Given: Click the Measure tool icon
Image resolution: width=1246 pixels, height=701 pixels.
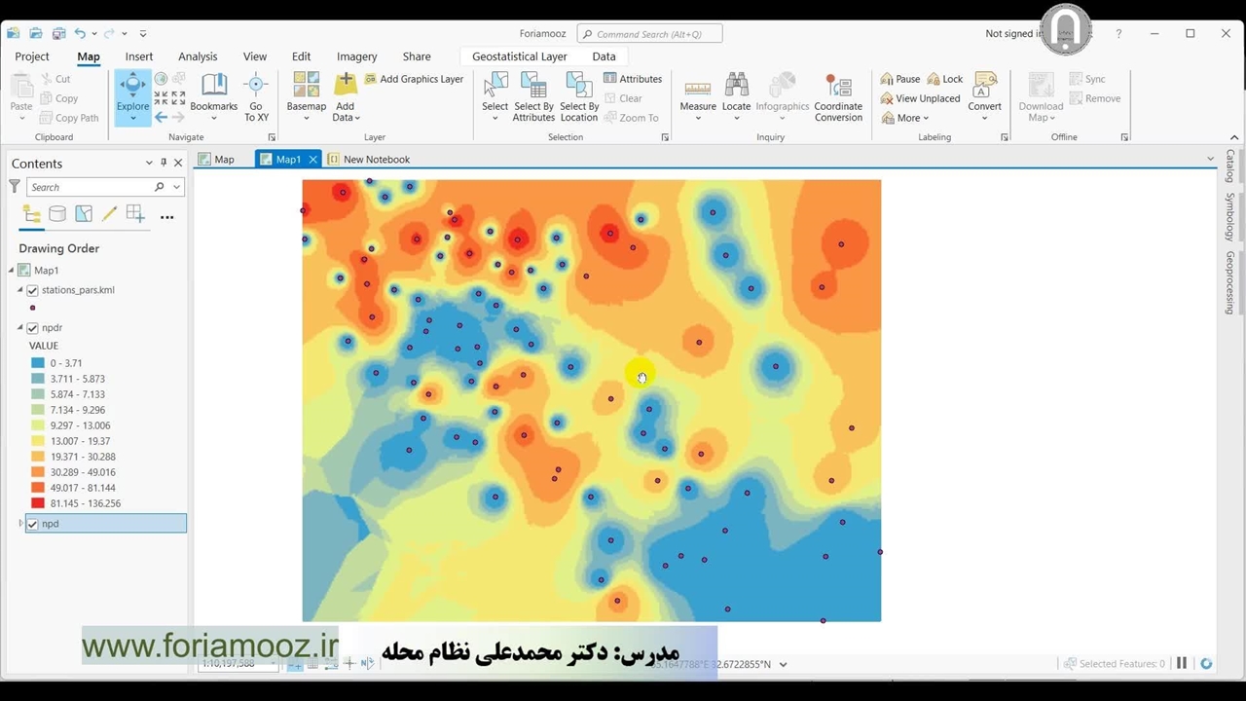Looking at the screenshot, I should (697, 90).
